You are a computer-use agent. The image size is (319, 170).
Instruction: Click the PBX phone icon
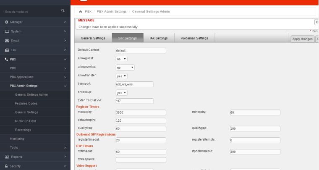[7, 59]
